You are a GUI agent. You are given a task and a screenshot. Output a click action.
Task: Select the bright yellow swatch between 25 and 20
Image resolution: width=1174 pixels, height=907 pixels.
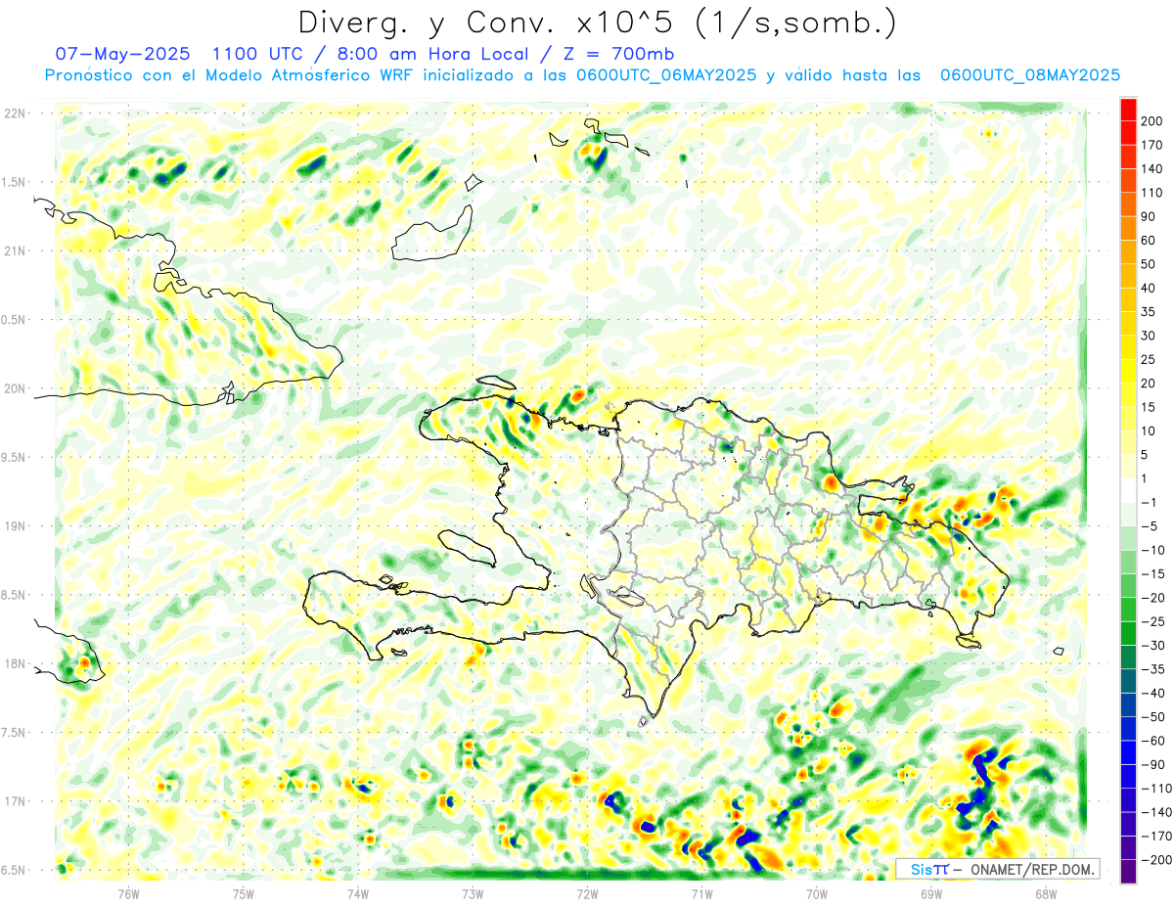click(1128, 371)
